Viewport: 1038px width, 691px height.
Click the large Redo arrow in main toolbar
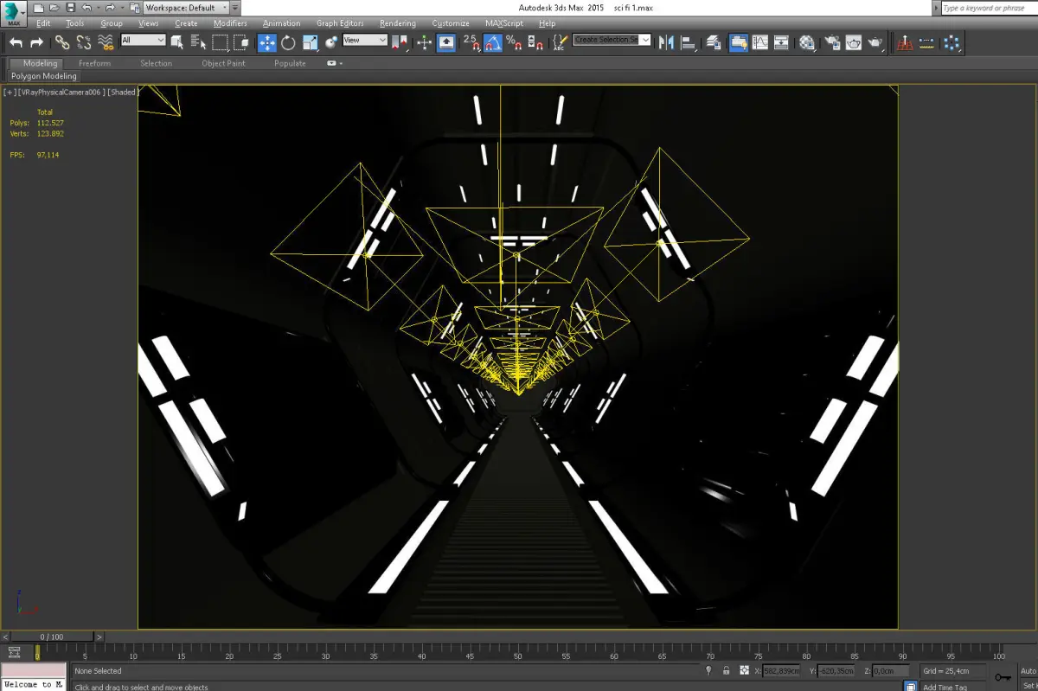[36, 42]
